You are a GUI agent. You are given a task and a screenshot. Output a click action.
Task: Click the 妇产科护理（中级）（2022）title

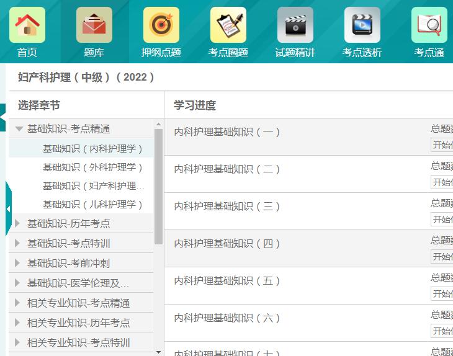[x=86, y=78]
